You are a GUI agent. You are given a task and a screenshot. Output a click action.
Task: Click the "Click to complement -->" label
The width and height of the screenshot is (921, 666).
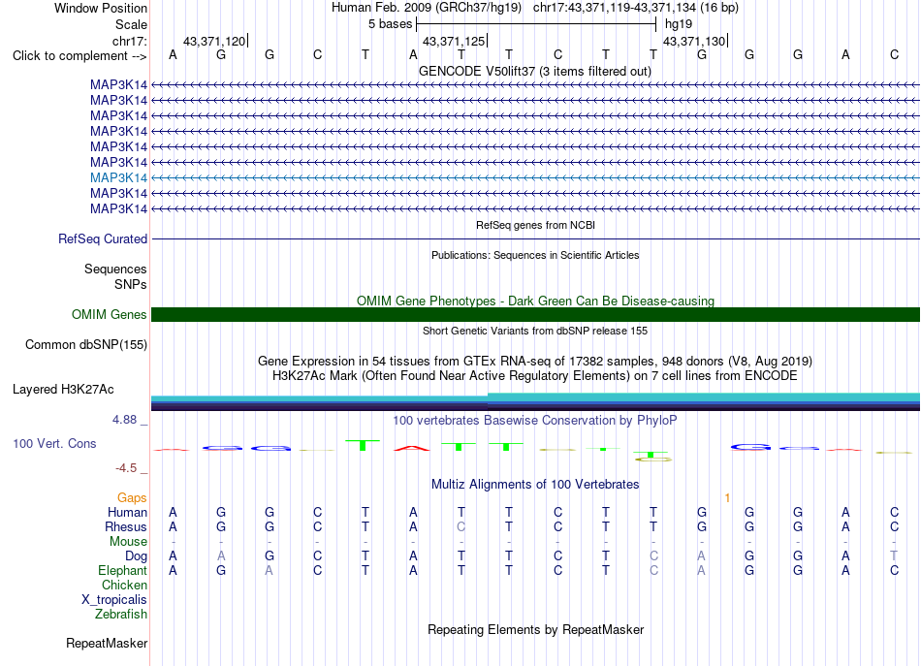coord(79,56)
